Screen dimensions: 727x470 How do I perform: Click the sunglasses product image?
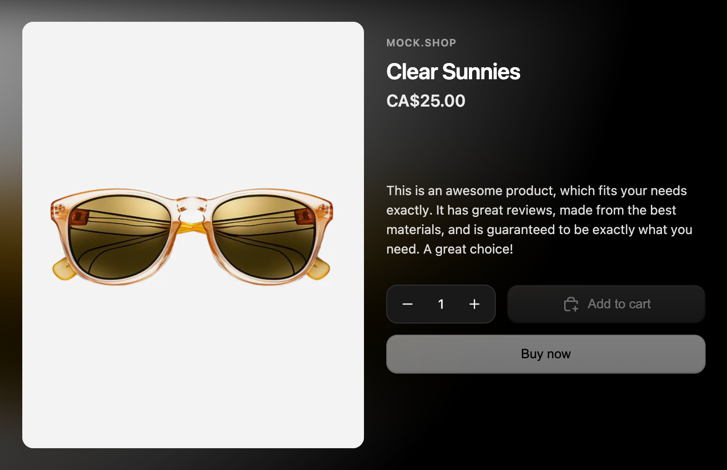192,236
